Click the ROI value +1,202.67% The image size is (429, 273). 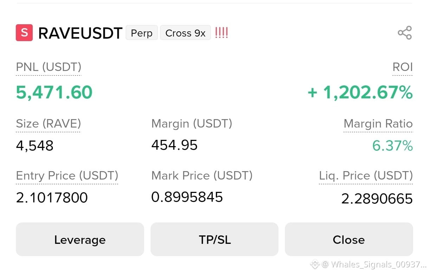[x=360, y=92]
